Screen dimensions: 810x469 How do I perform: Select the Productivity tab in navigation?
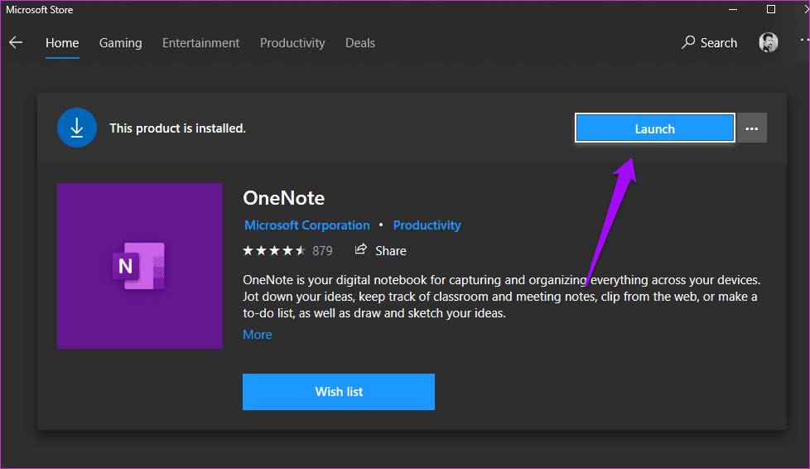pos(292,43)
